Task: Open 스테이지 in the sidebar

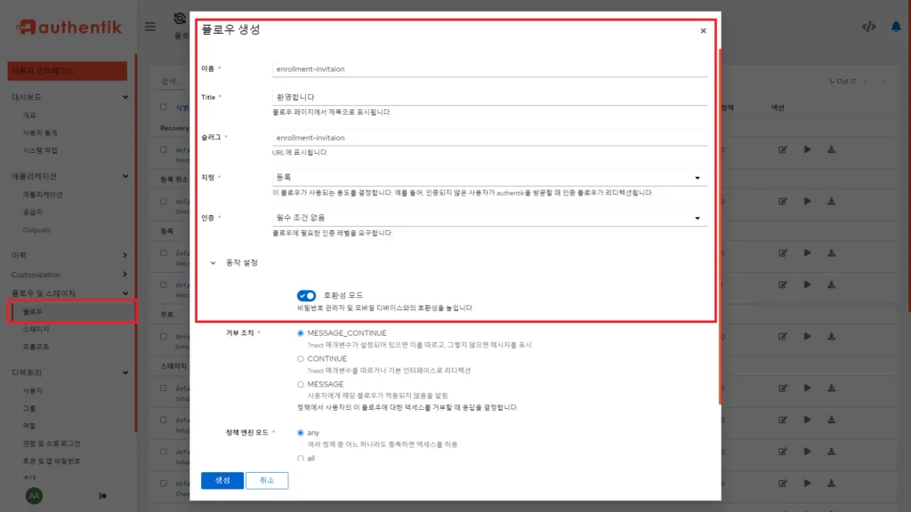Action: tap(36, 329)
